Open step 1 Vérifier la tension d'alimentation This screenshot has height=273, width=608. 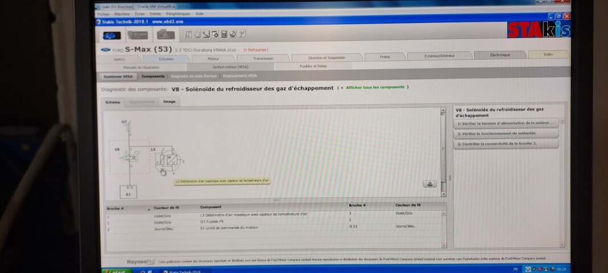[506, 123]
